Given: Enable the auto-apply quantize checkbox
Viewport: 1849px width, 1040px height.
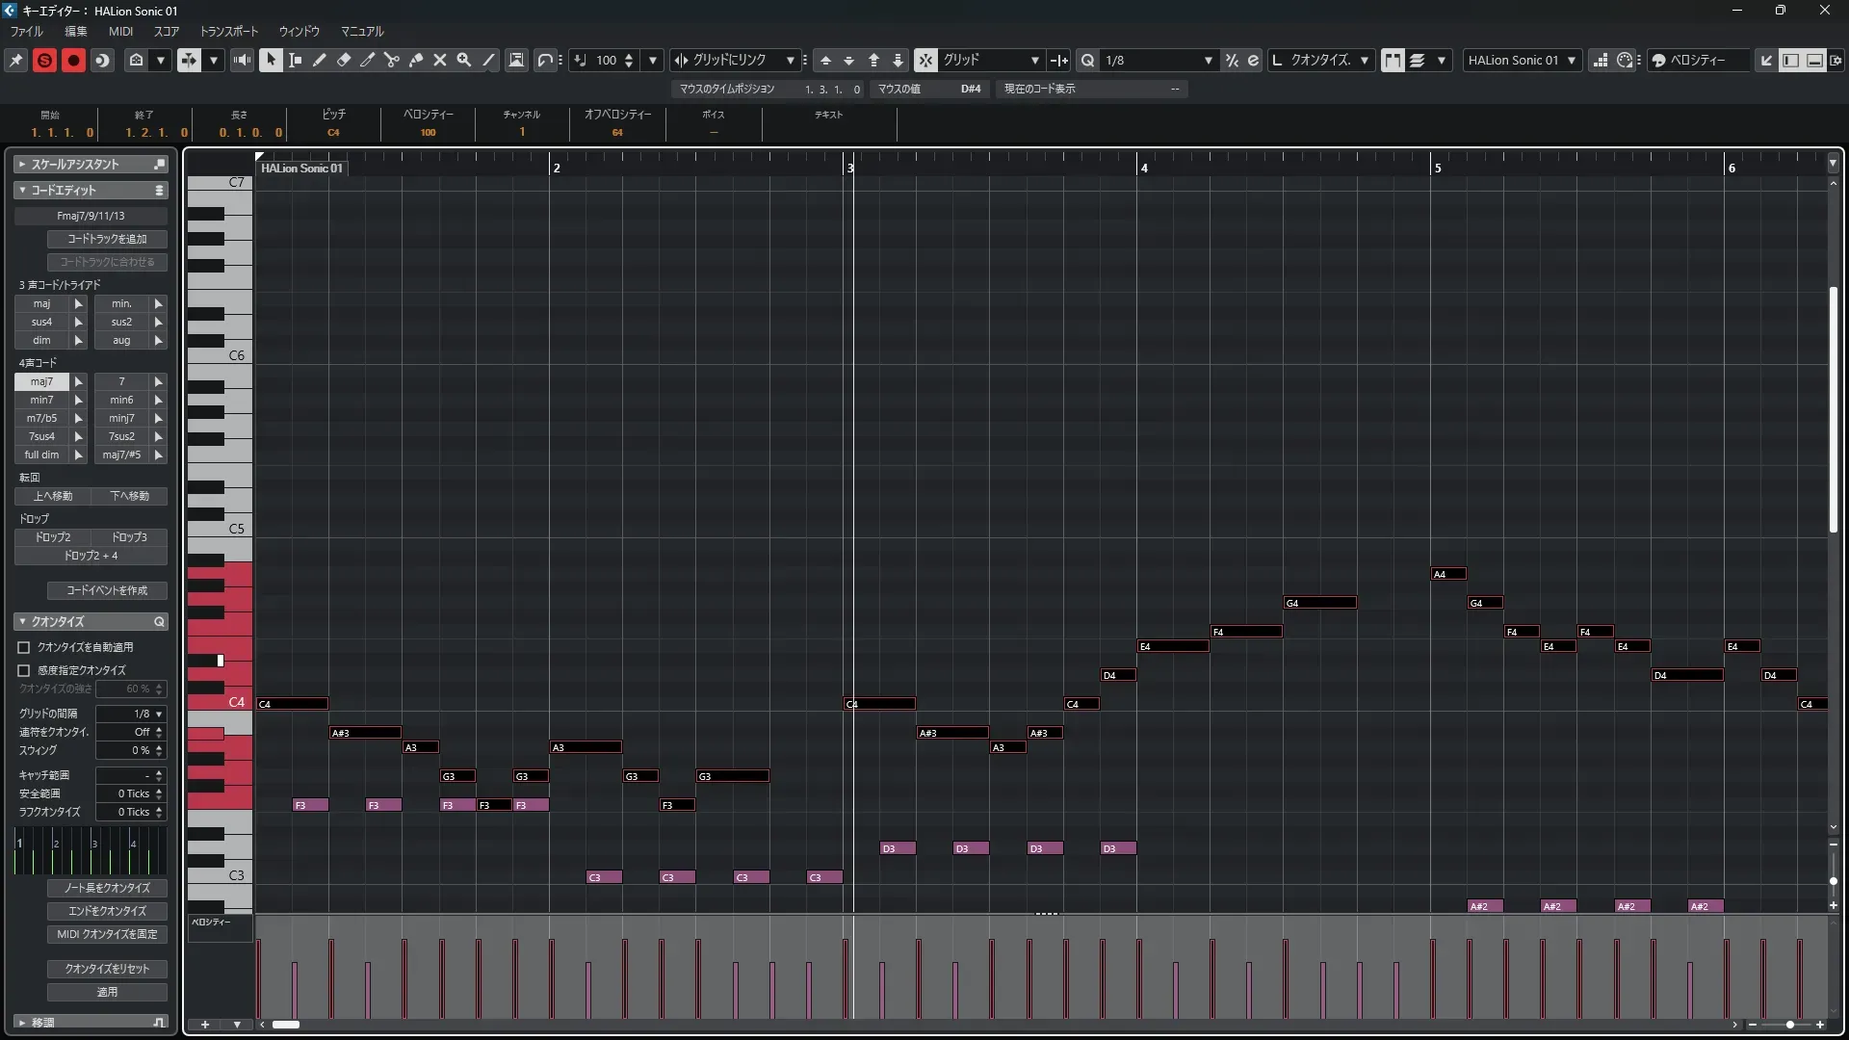Looking at the screenshot, I should pos(24,647).
